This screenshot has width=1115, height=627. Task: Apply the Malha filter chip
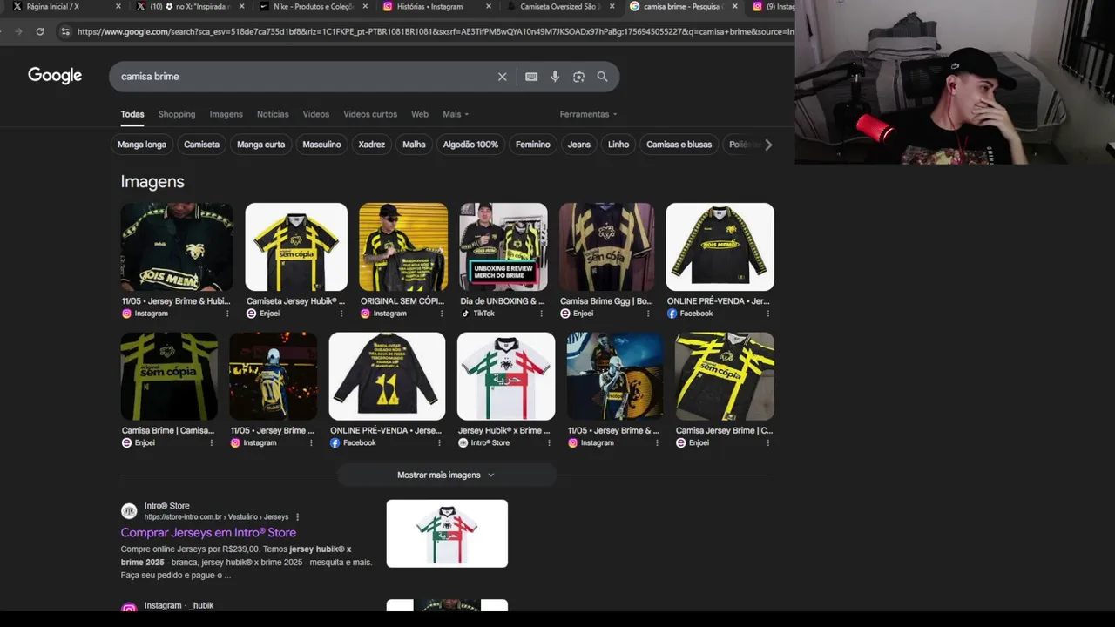(414, 145)
